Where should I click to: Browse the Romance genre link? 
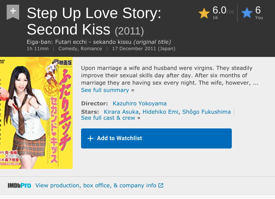point(91,48)
